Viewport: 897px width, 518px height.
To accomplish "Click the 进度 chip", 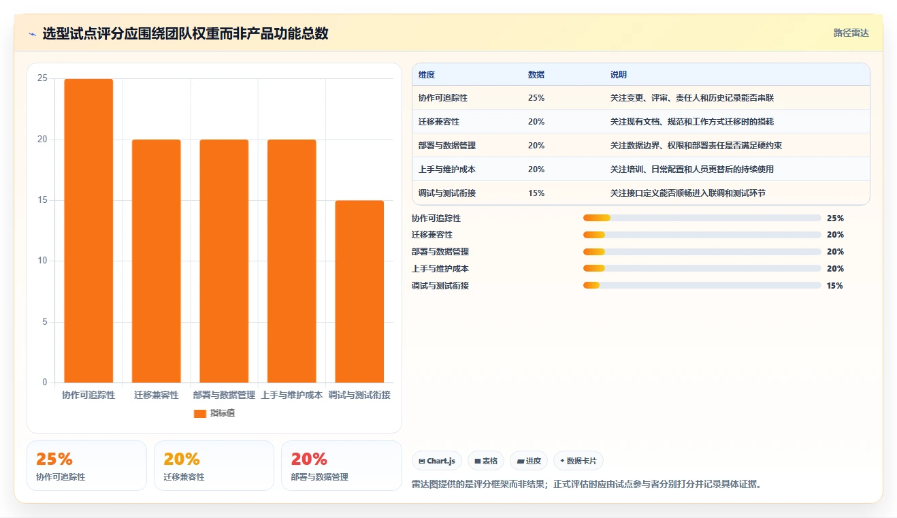I will click(529, 461).
